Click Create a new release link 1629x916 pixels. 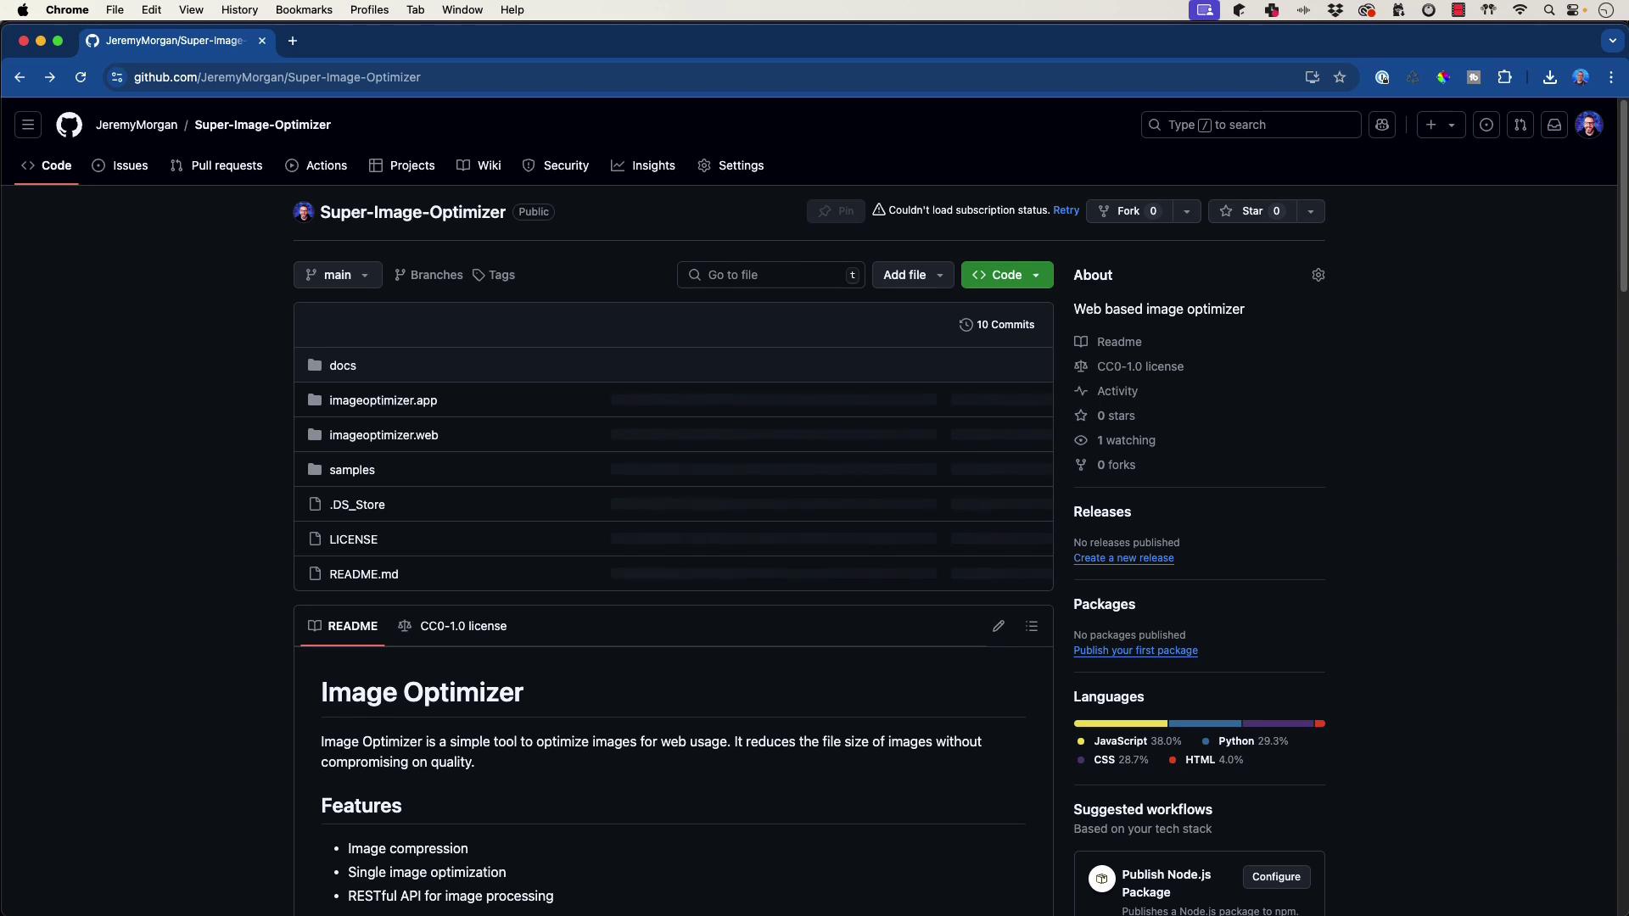pos(1123,558)
